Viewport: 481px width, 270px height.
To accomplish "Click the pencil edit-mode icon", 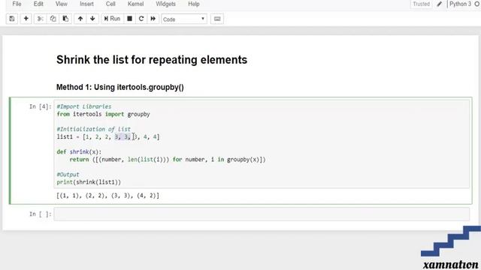I will click(439, 4).
